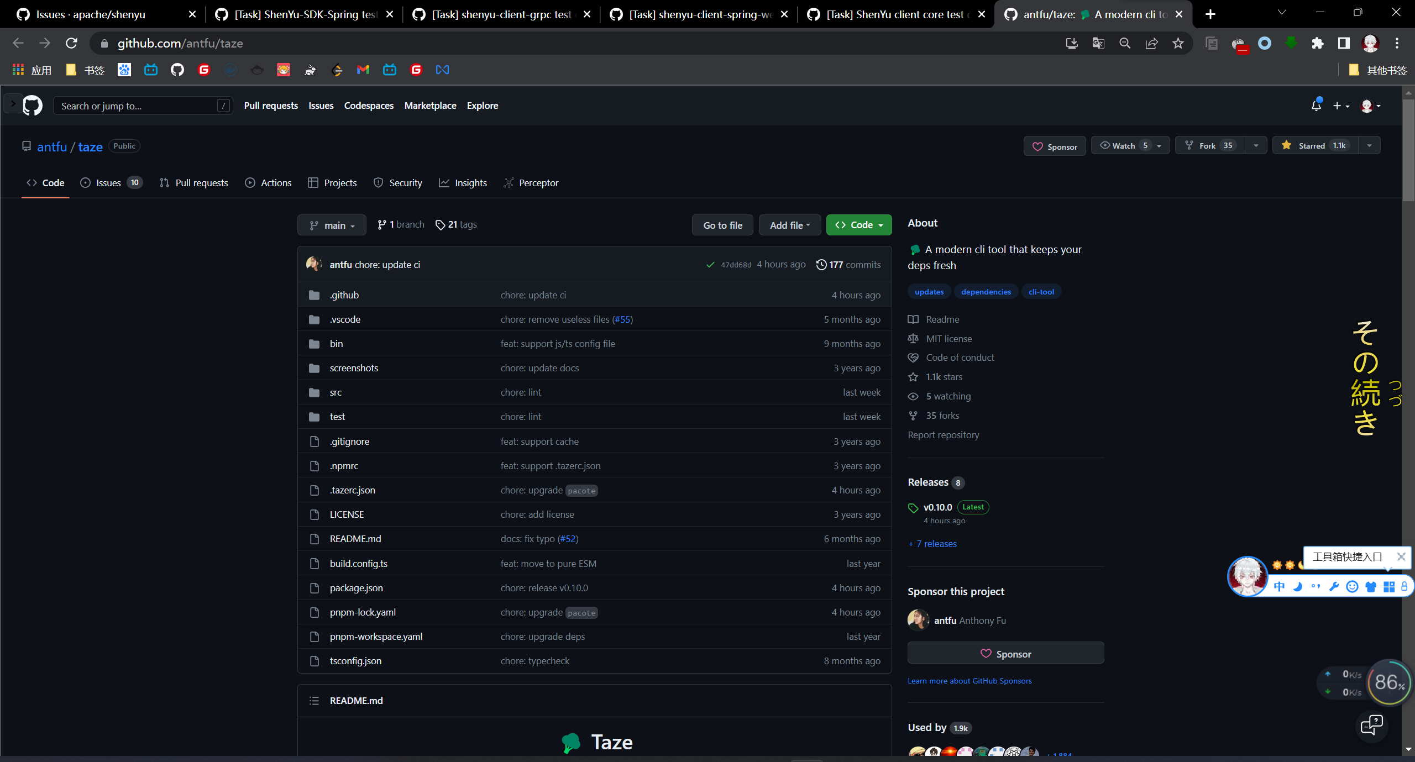Screen dimensions: 1415x762
Task: Click the README table of contents icon
Action: 314,701
